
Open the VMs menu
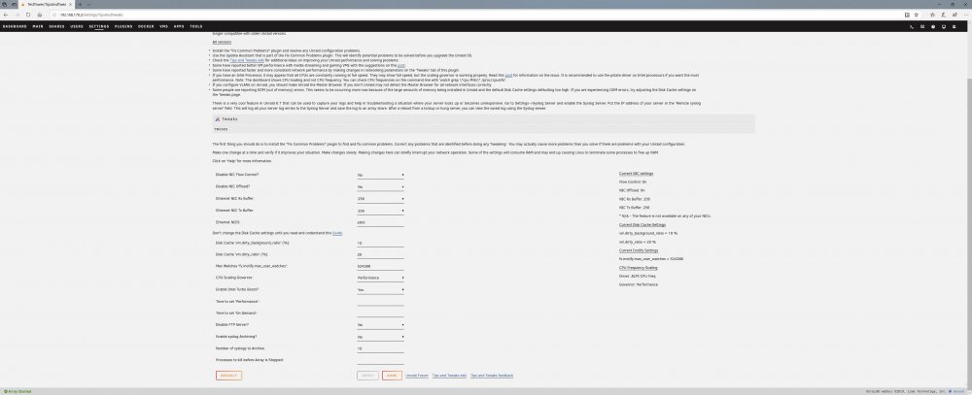[x=163, y=26]
